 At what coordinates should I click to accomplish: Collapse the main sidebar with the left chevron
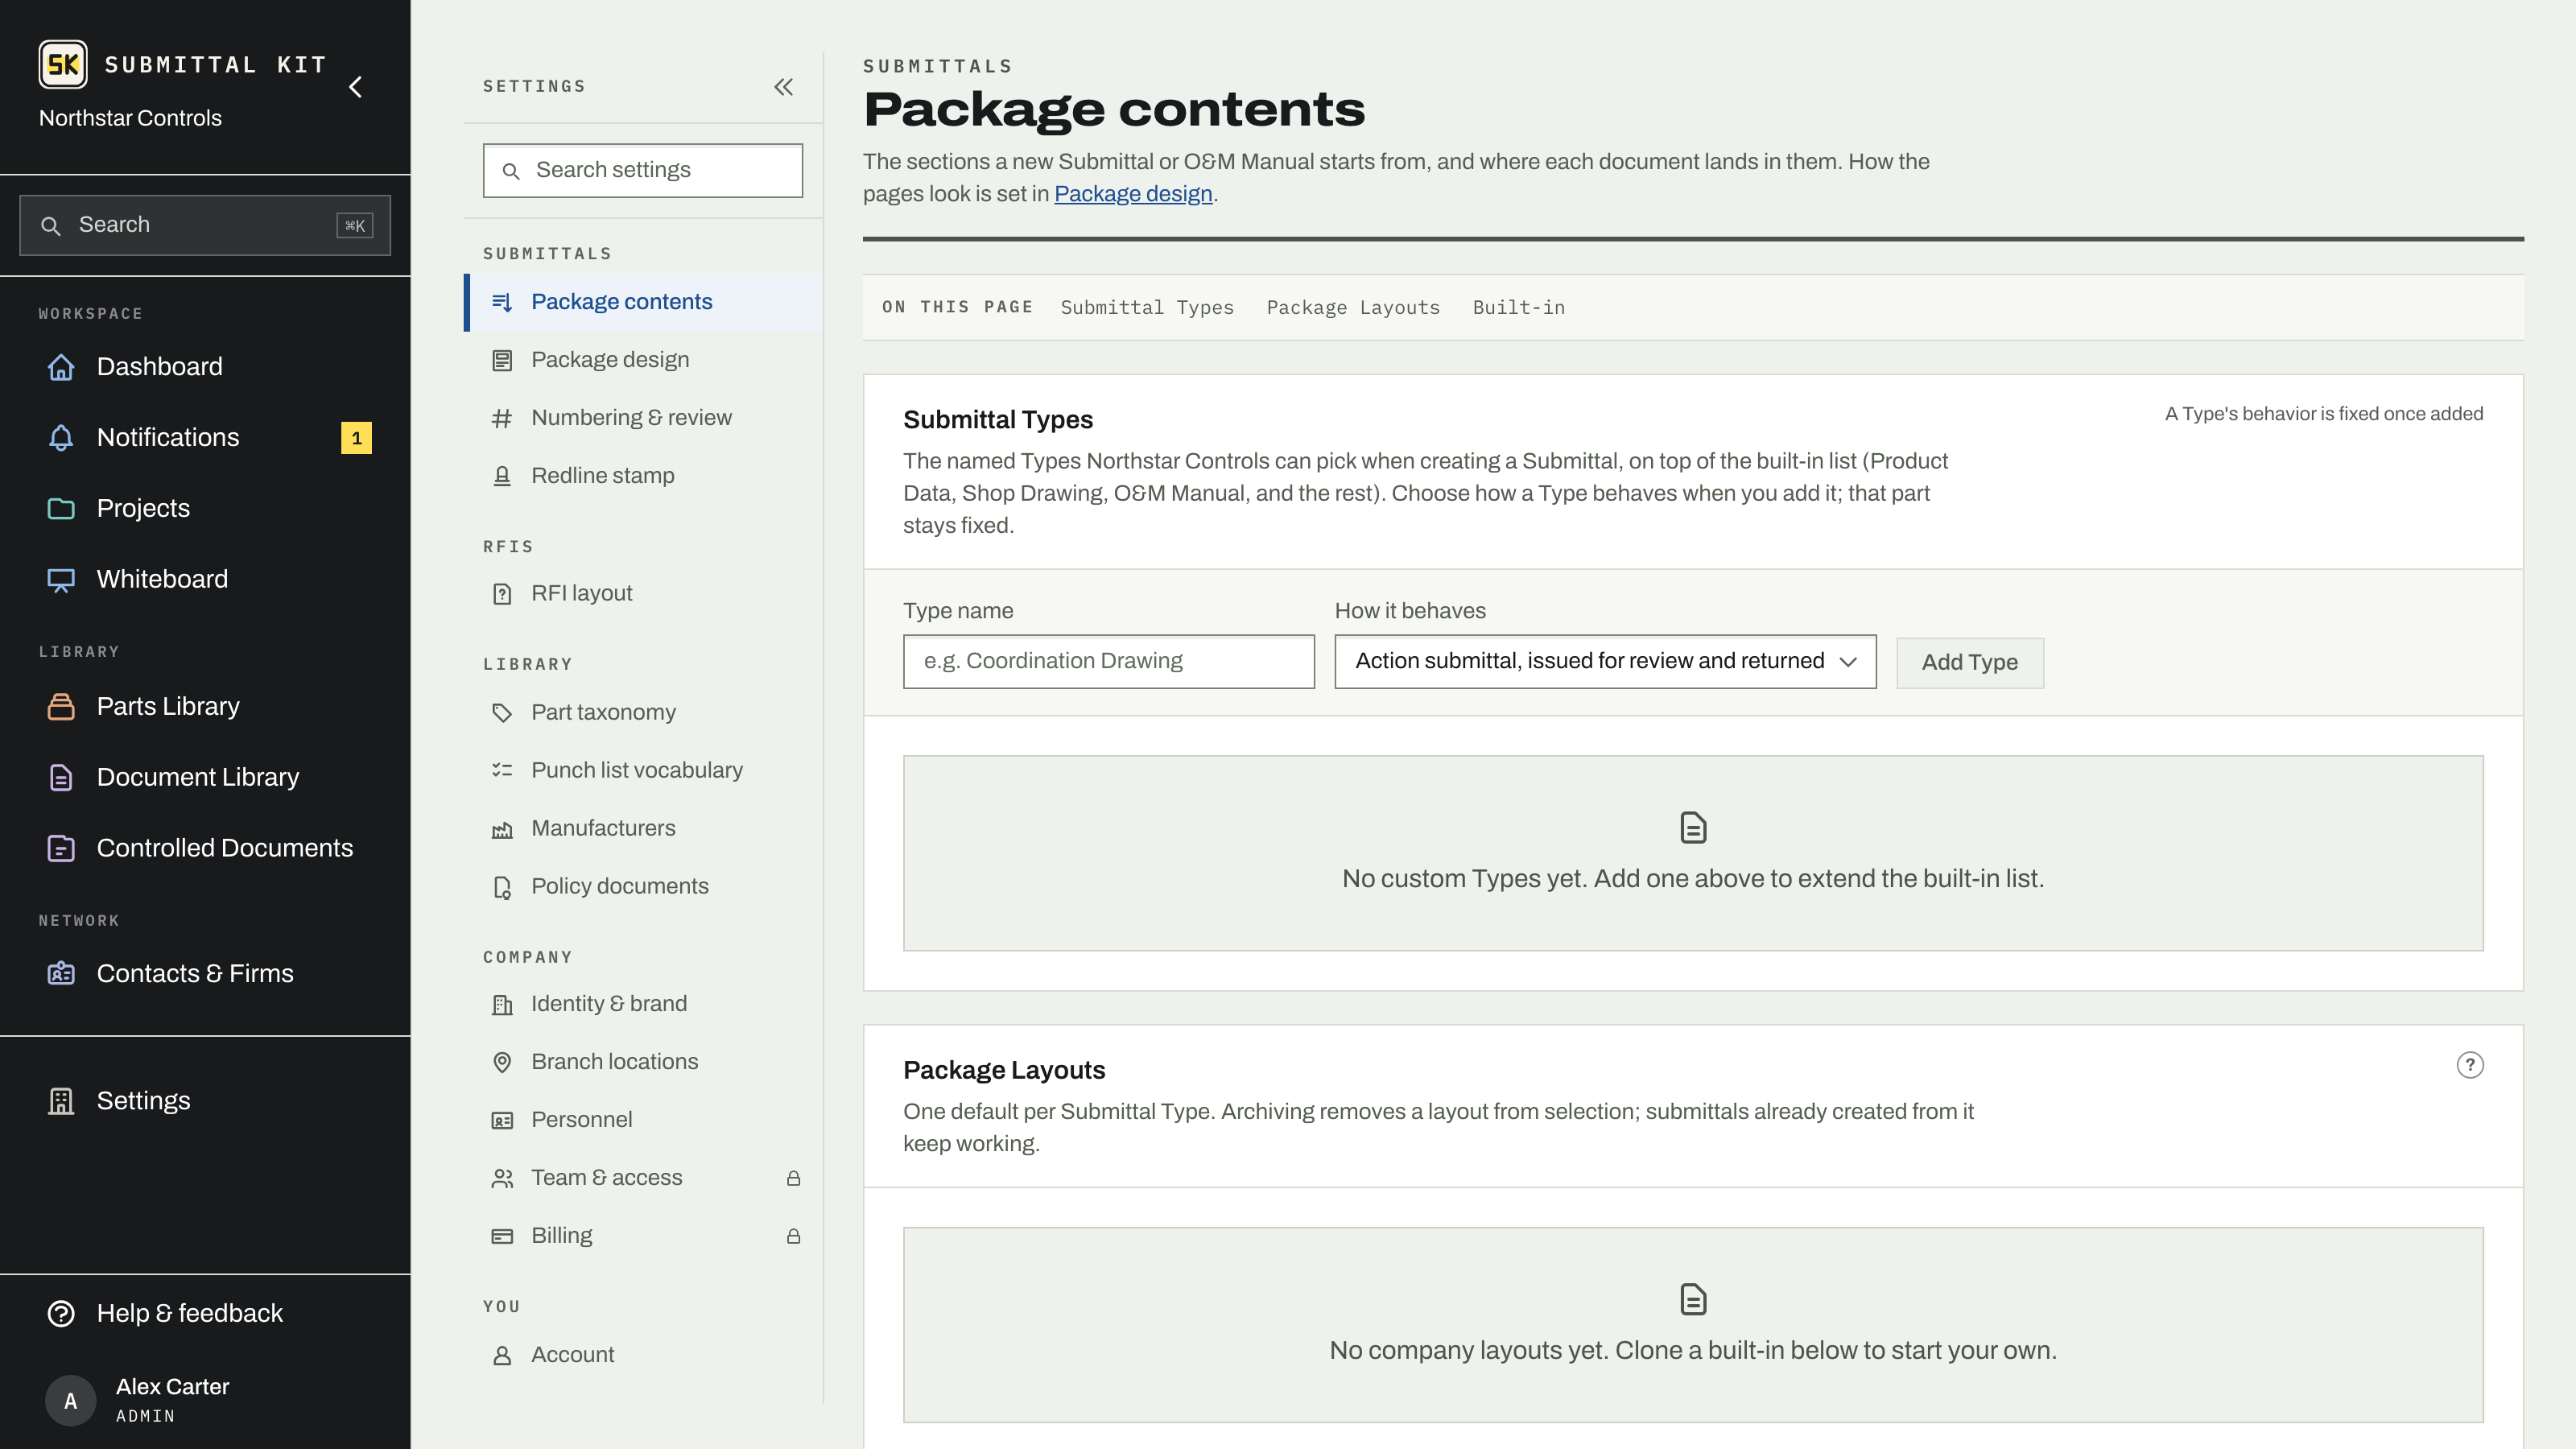[x=355, y=87]
